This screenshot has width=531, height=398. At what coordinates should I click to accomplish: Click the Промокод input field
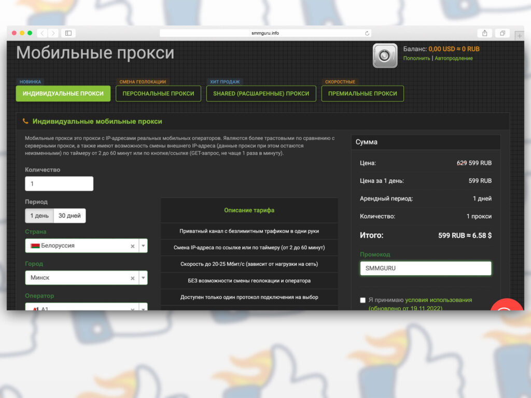pos(425,268)
